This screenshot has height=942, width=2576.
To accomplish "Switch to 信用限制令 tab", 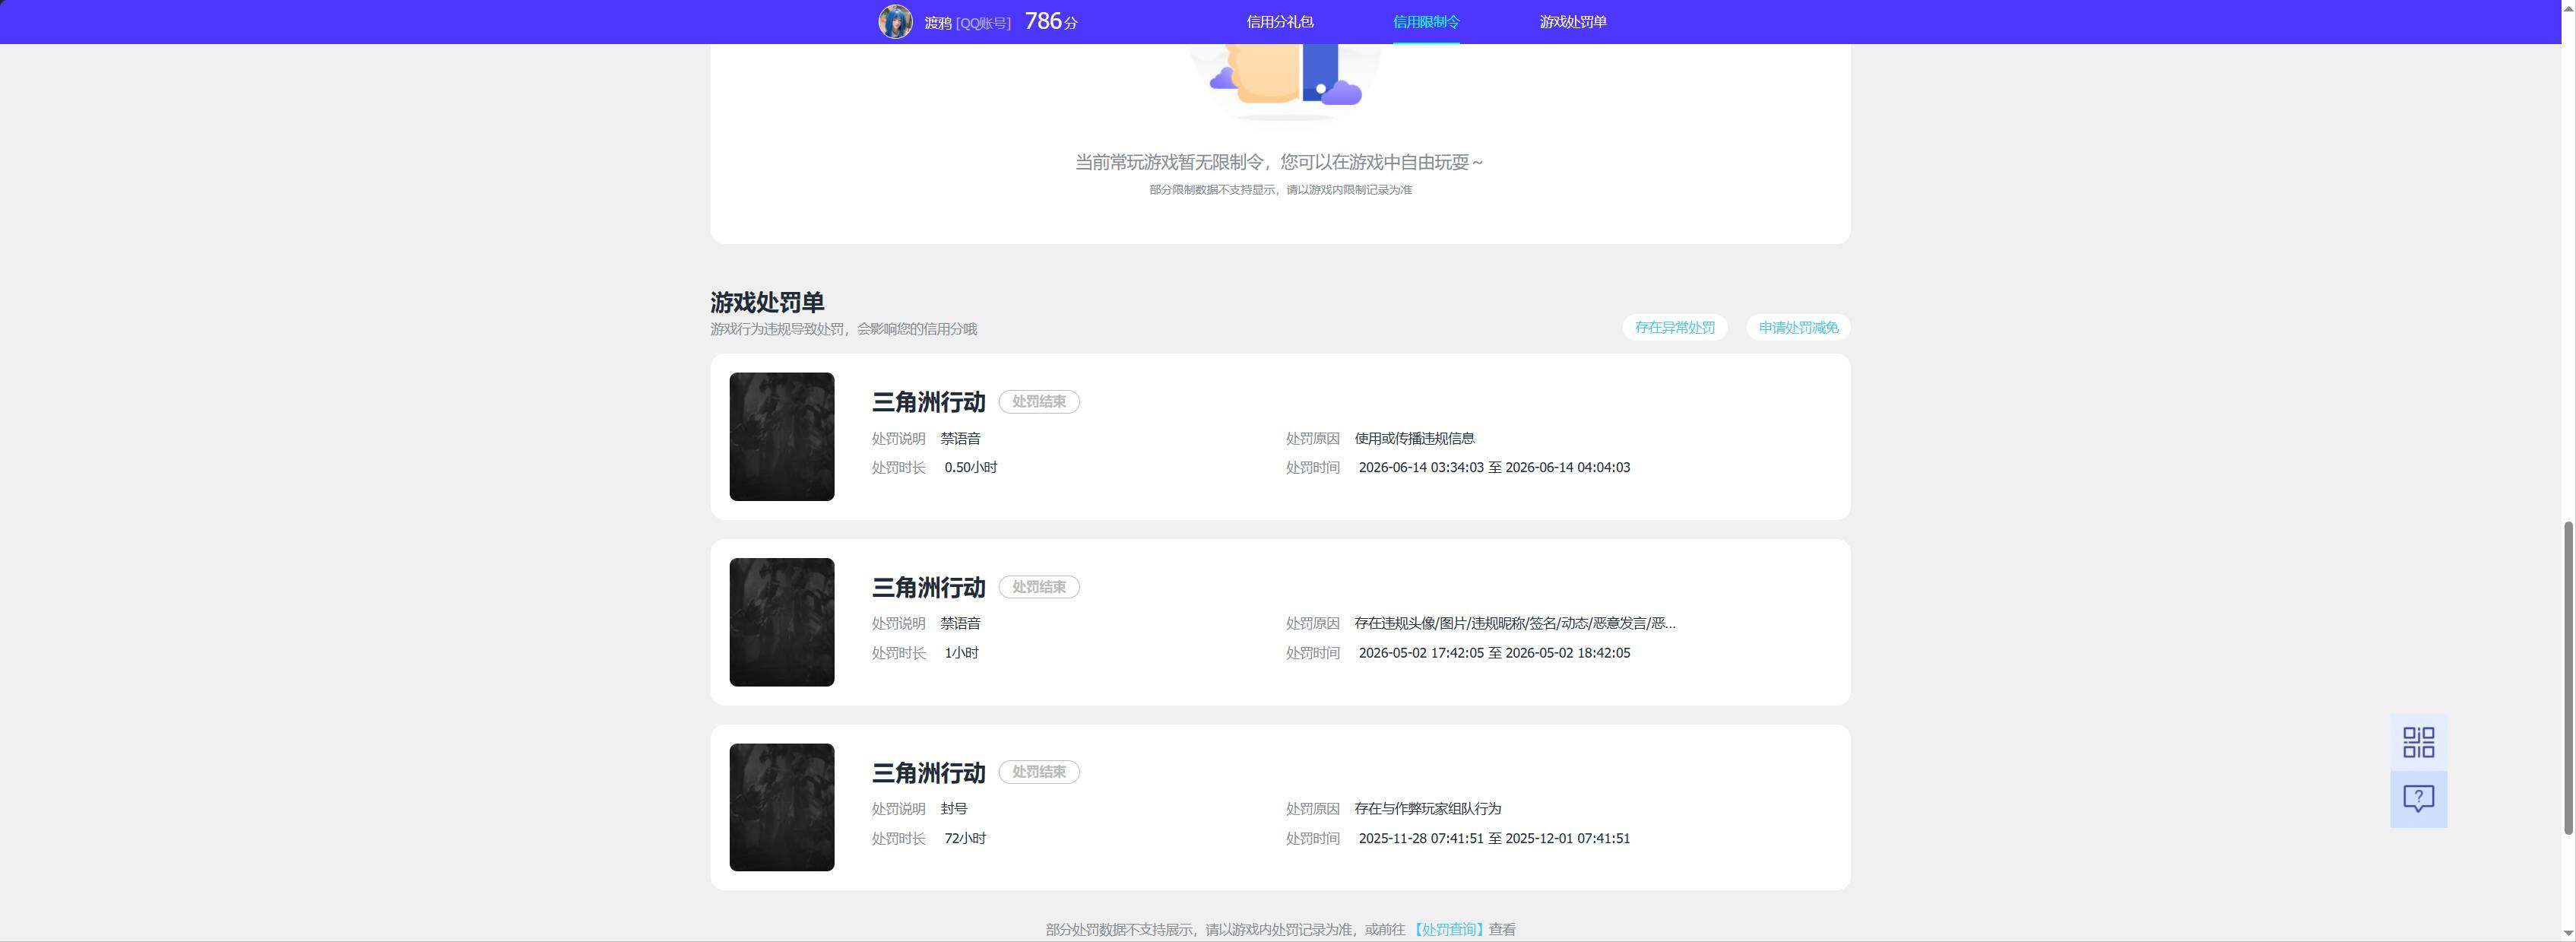I will (1426, 22).
